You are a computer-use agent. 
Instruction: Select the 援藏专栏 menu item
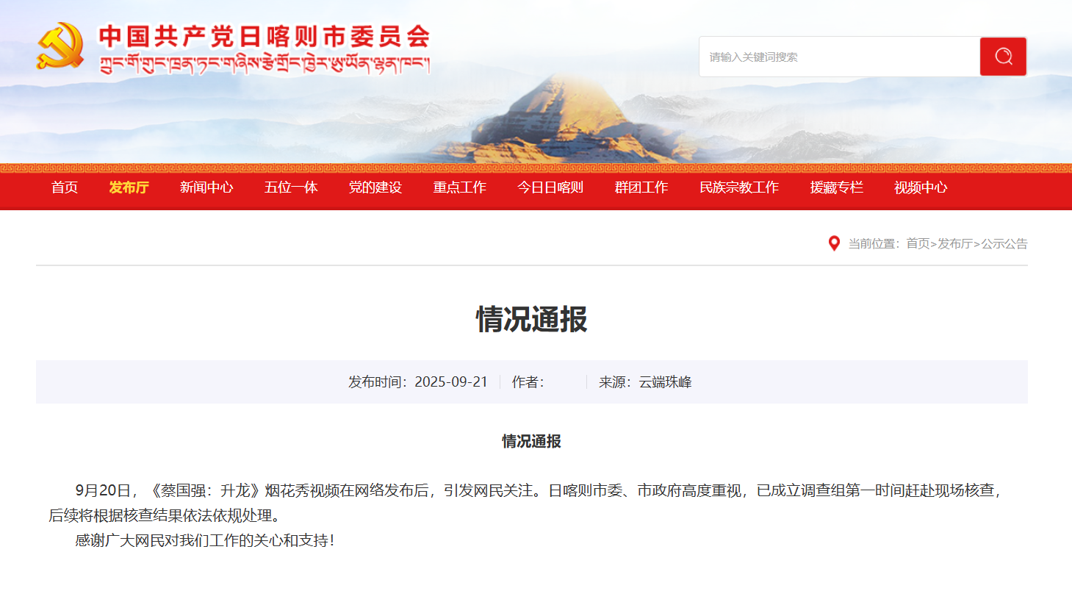coord(837,187)
